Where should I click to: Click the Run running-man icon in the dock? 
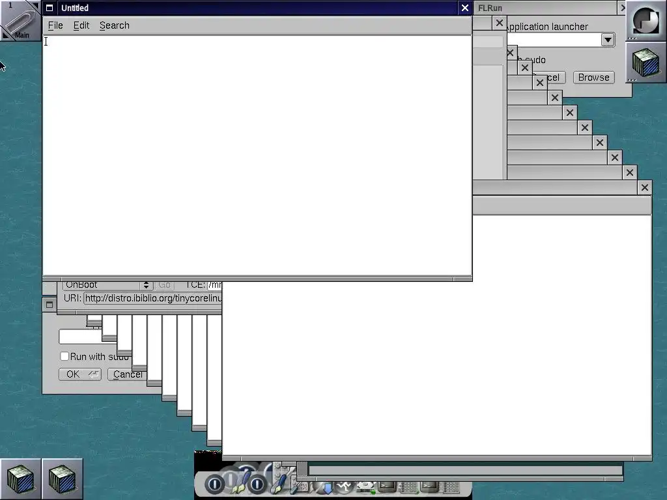tap(345, 486)
